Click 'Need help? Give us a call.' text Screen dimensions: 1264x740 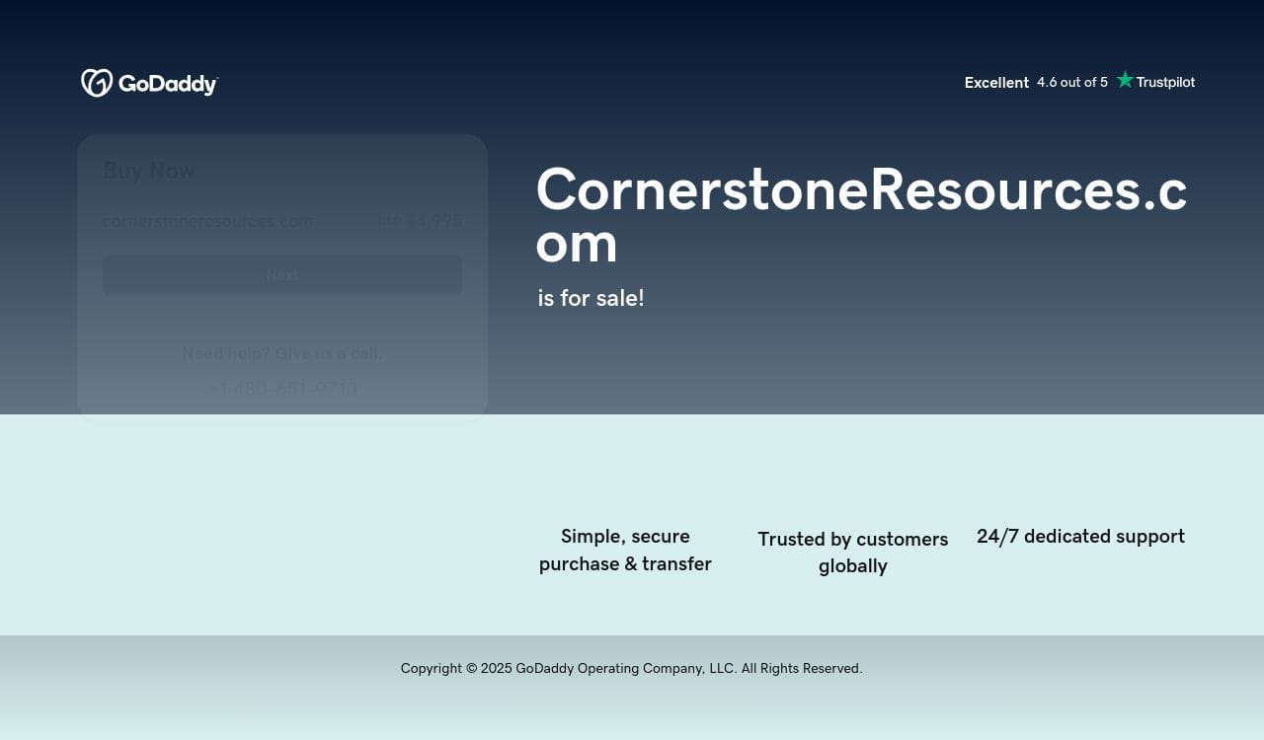click(282, 353)
